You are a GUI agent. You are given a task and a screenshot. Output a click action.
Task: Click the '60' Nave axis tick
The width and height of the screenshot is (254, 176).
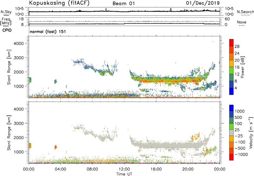click(x=227, y=19)
